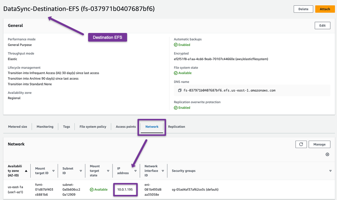Image resolution: width=337 pixels, height=200 pixels.
Task: Click the refresh icon in Network panel
Action: click(301, 144)
